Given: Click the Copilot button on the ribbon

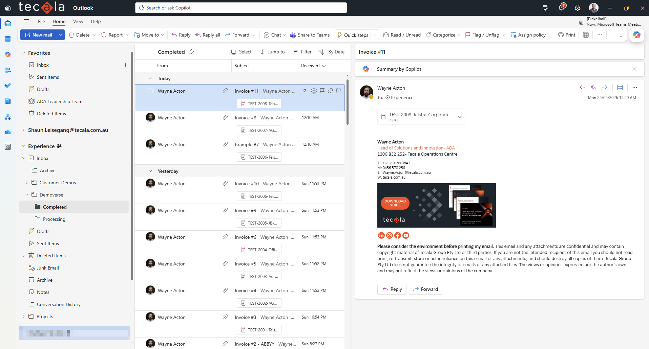Looking at the screenshot, I should (637, 35).
